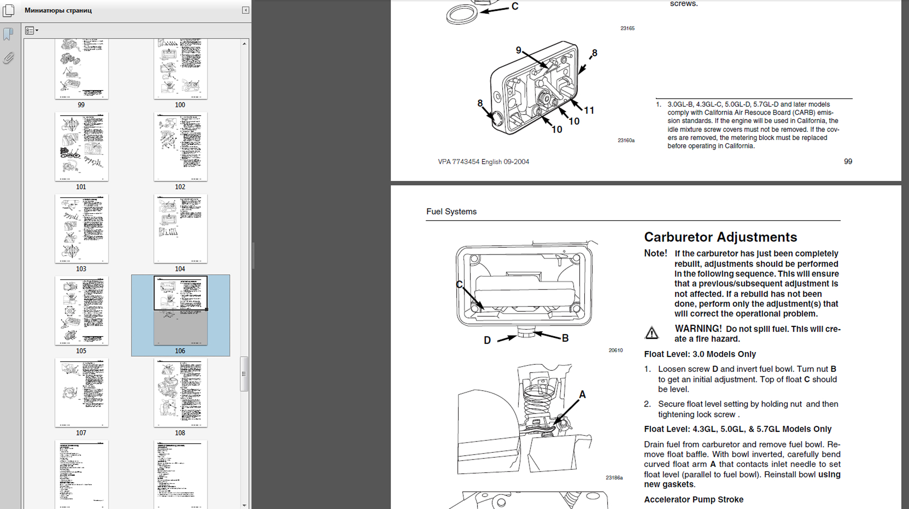This screenshot has height=509, width=909.
Task: Click the Page Thumbnails panel icon
Action: pos(8,10)
